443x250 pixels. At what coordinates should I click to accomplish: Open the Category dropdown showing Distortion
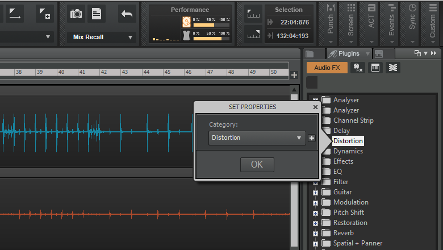pyautogui.click(x=257, y=138)
